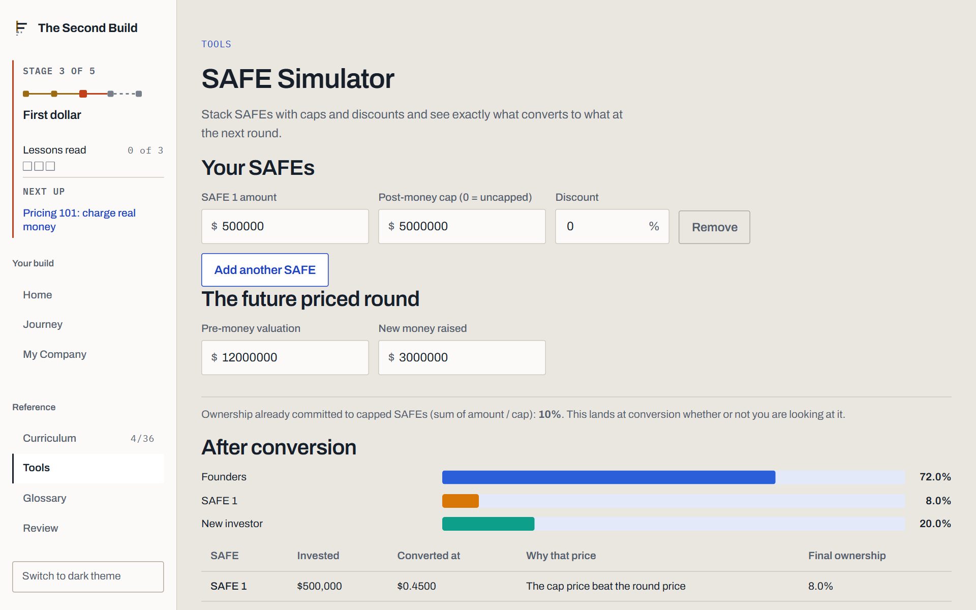Screen dimensions: 976x610
Task: Click the First dollar stage title
Action: (52, 115)
